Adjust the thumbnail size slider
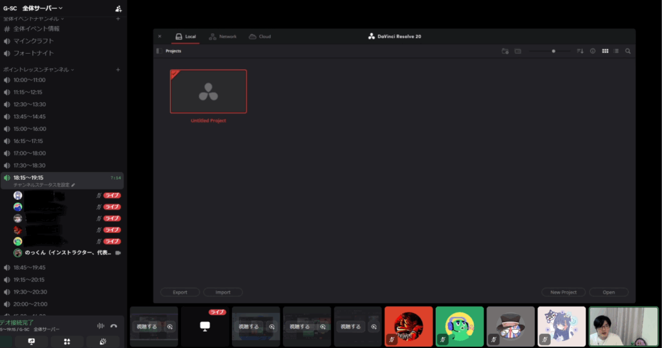 pyautogui.click(x=553, y=50)
